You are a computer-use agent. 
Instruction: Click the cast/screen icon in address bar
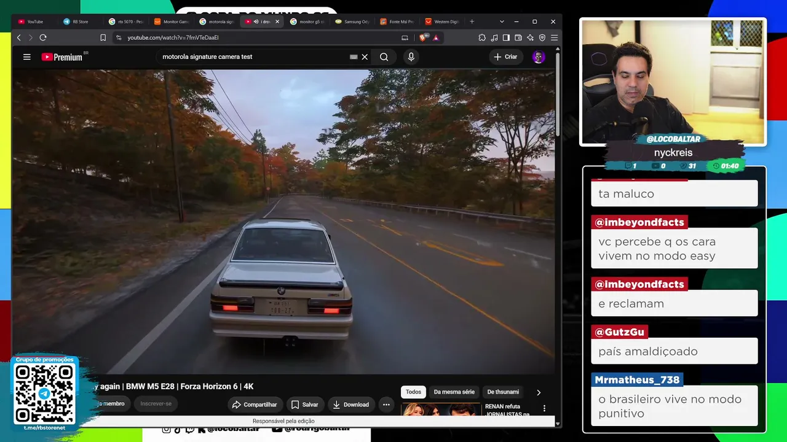pyautogui.click(x=405, y=37)
